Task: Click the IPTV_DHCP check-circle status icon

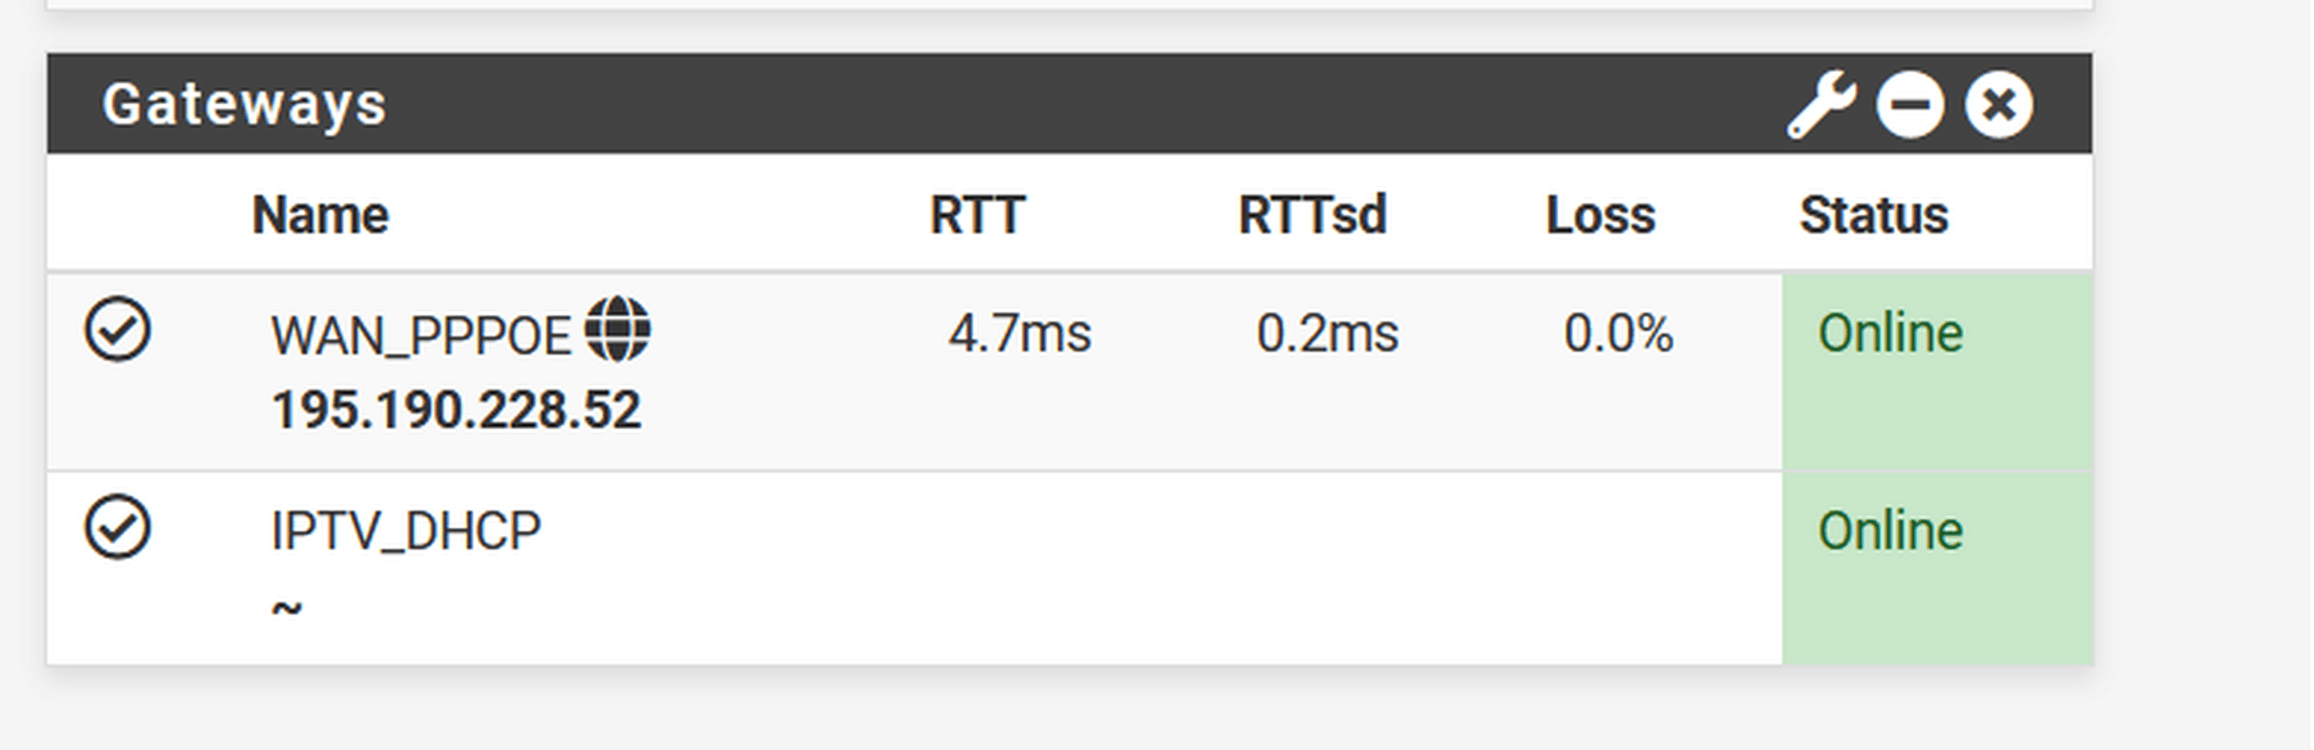Action: pos(118,527)
